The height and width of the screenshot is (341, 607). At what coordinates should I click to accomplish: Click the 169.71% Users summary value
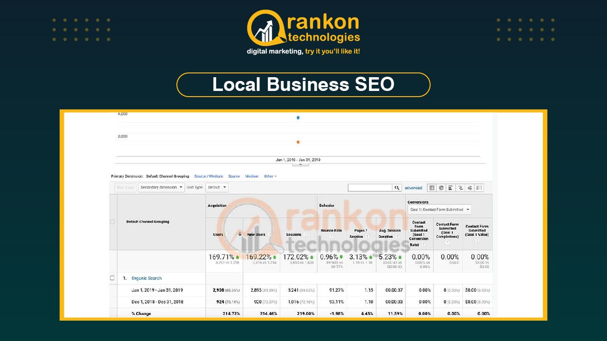point(221,257)
